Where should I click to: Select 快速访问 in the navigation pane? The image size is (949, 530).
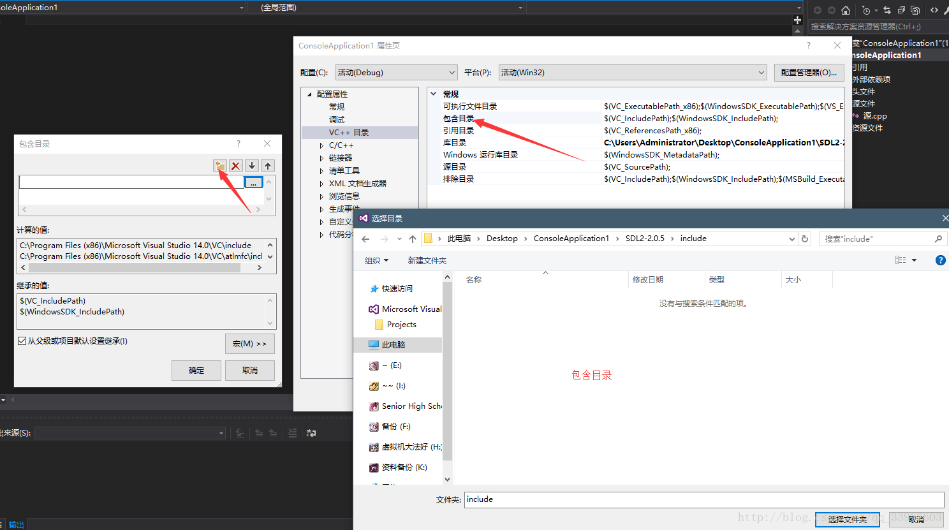pyautogui.click(x=397, y=289)
